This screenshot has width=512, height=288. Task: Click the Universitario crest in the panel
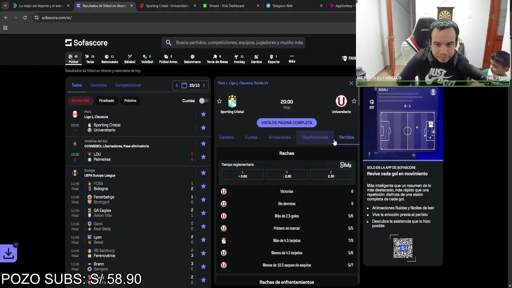pos(341,101)
